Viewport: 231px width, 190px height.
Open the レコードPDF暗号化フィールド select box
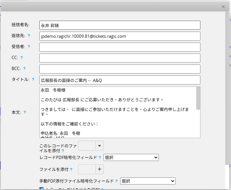pos(131,157)
